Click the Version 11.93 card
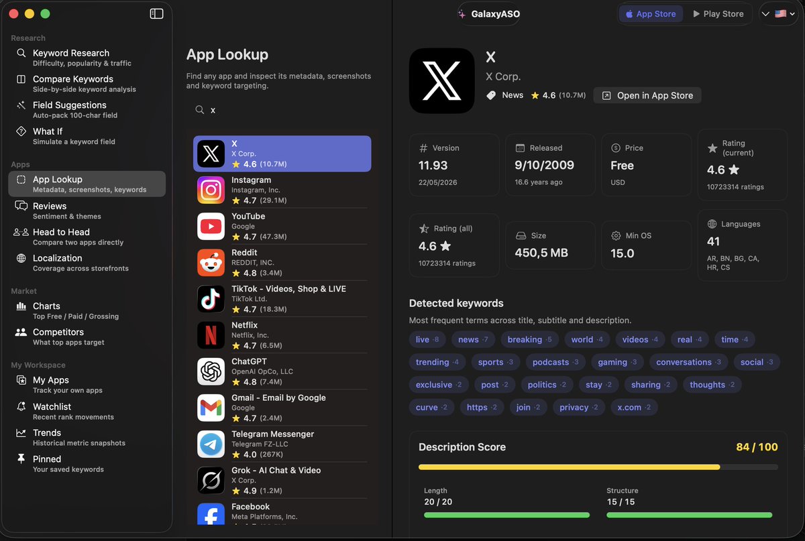Image resolution: width=805 pixels, height=541 pixels. [x=454, y=165]
